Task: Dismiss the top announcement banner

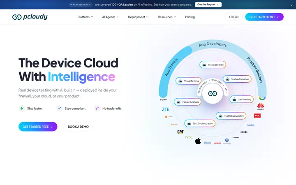Action: click(291, 5)
